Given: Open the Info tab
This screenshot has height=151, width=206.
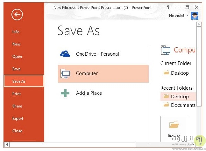Looking at the screenshot, I should 16,32.
